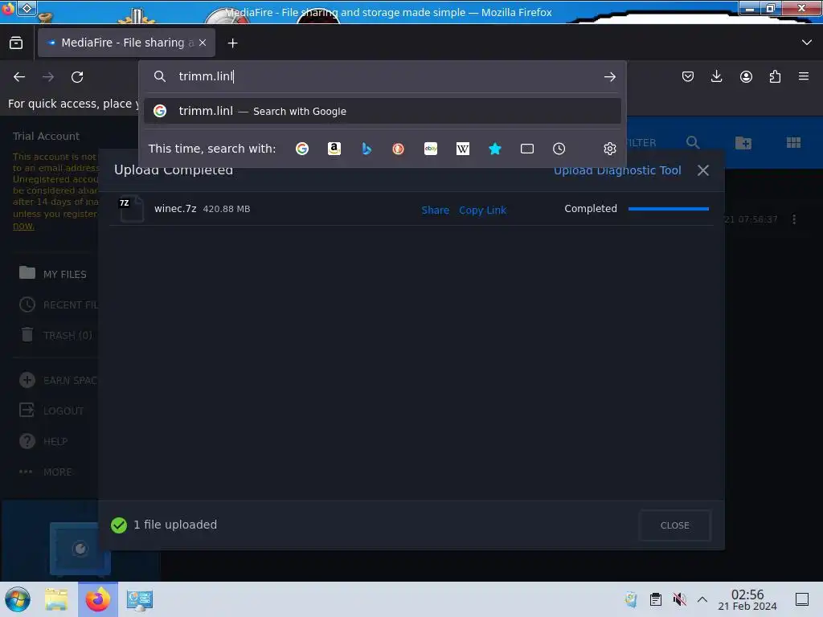Screen dimensions: 823x617
Task: Open EARN SPACE in MediaFire sidebar
Action: (x=58, y=380)
